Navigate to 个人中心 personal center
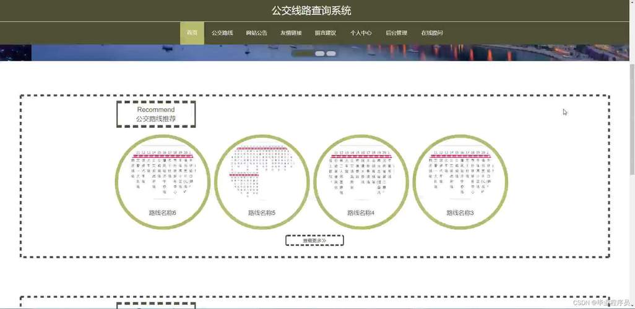This screenshot has width=635, height=309. 361,33
